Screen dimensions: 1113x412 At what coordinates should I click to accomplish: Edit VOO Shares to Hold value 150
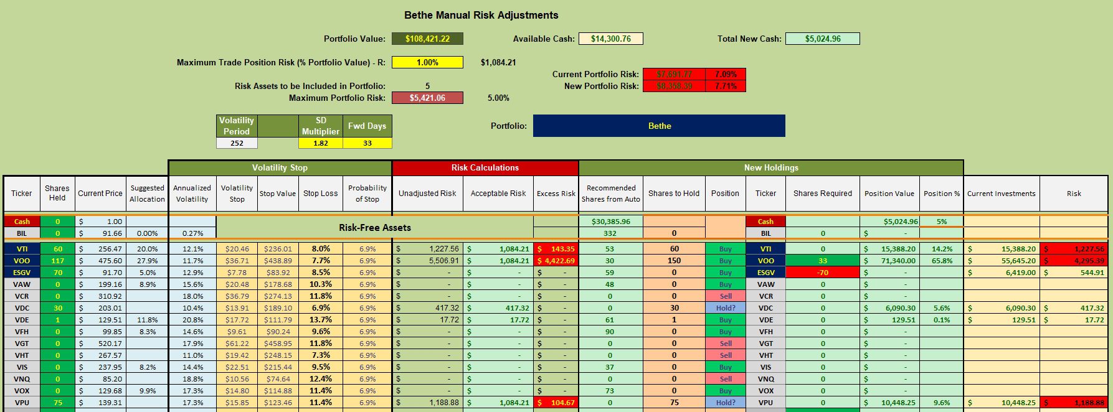[674, 261]
